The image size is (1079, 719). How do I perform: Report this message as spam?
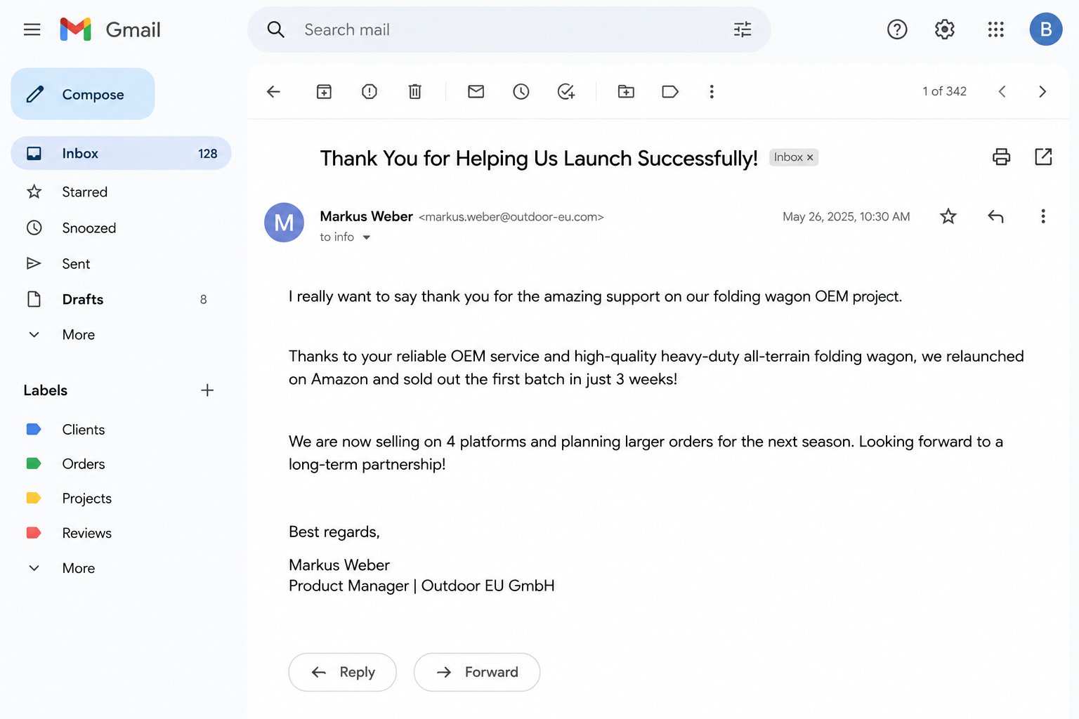click(370, 91)
